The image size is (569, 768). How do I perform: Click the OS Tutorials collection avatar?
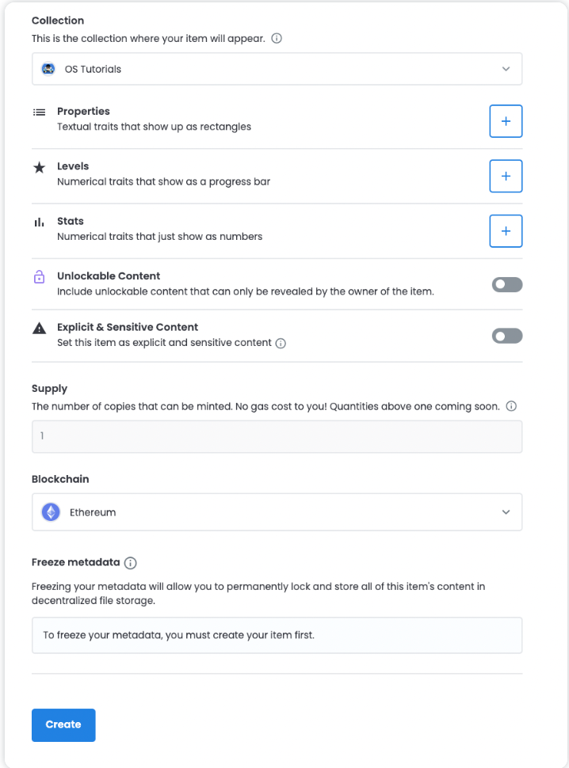(48, 69)
